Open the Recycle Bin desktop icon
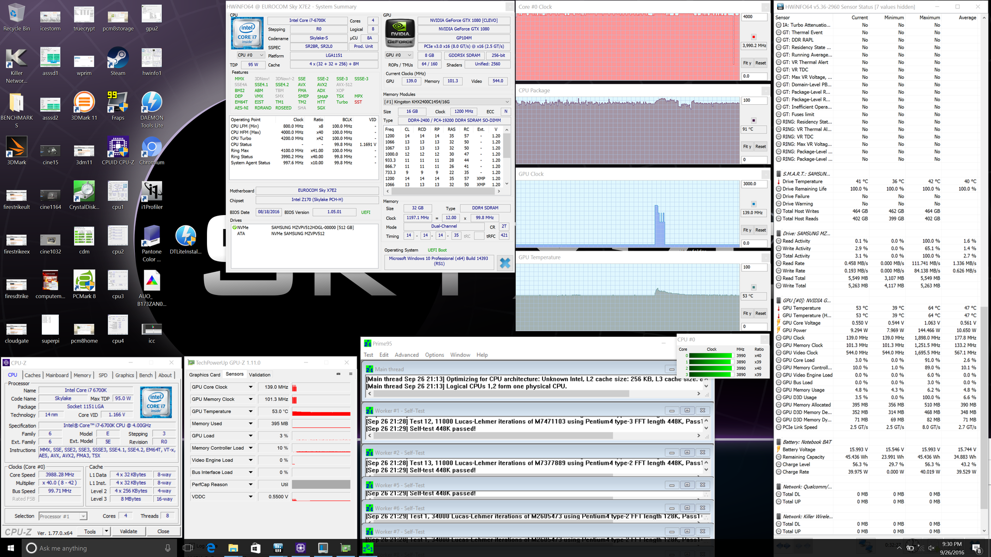Screen dimensions: 991x557 17,18
